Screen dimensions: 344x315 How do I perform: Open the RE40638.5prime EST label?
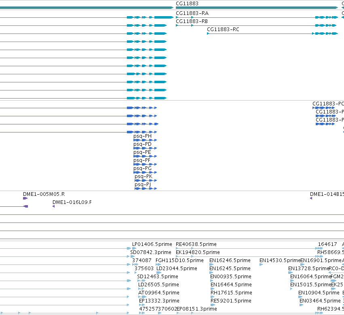pyautogui.click(x=196, y=244)
